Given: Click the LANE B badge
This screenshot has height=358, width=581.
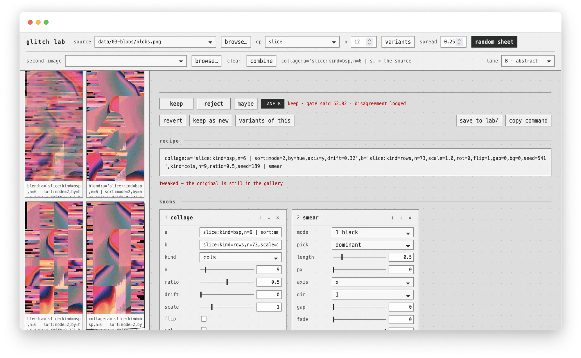Looking at the screenshot, I should click(x=272, y=104).
